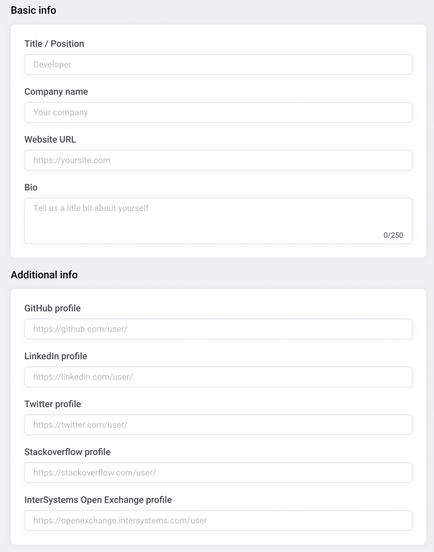Viewport: 434px width, 552px height.
Task: Focus the InterSystems Open Exchange profile field
Action: (x=218, y=520)
